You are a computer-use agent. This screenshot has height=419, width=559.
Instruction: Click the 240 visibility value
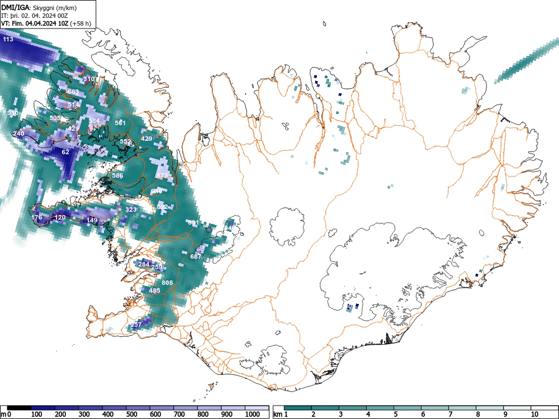18,134
